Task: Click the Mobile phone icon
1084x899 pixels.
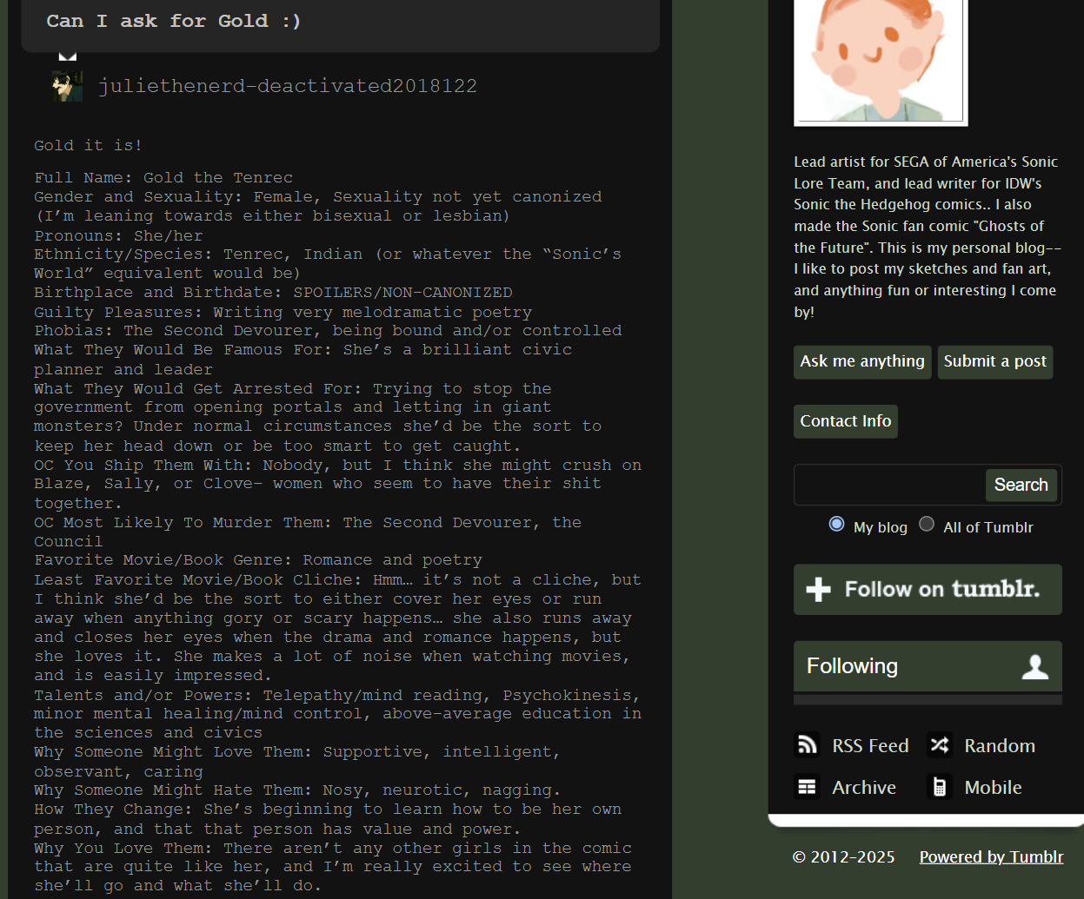Action: pos(940,787)
